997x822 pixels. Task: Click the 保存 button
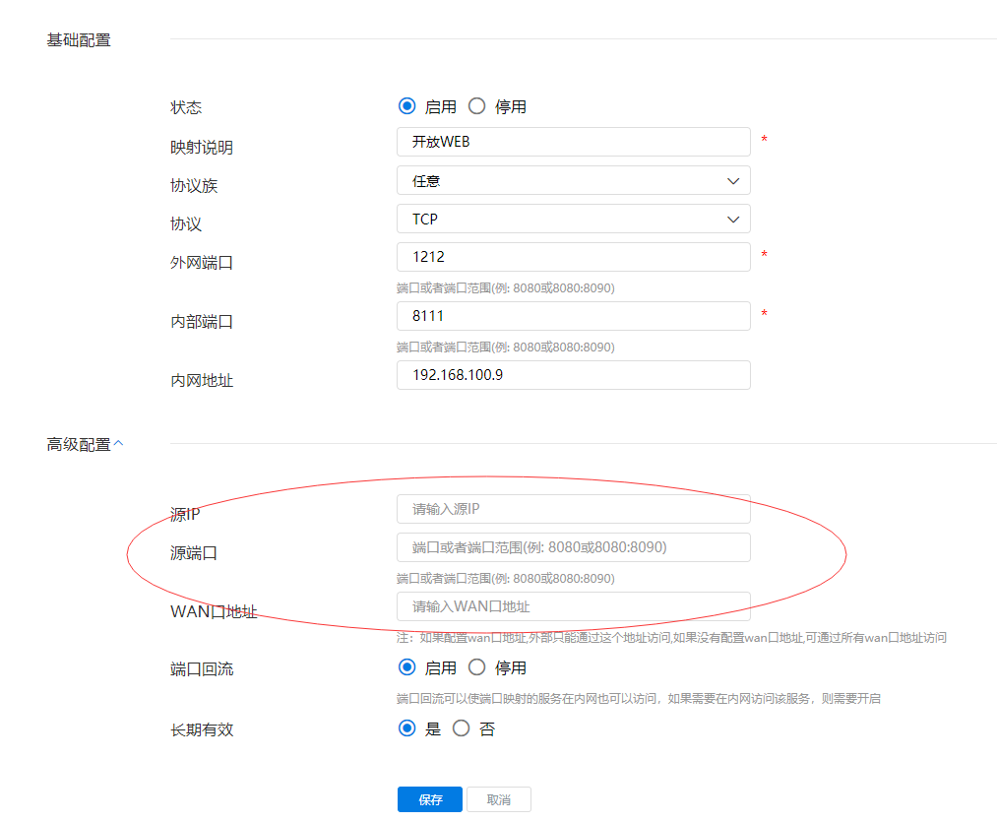click(430, 799)
